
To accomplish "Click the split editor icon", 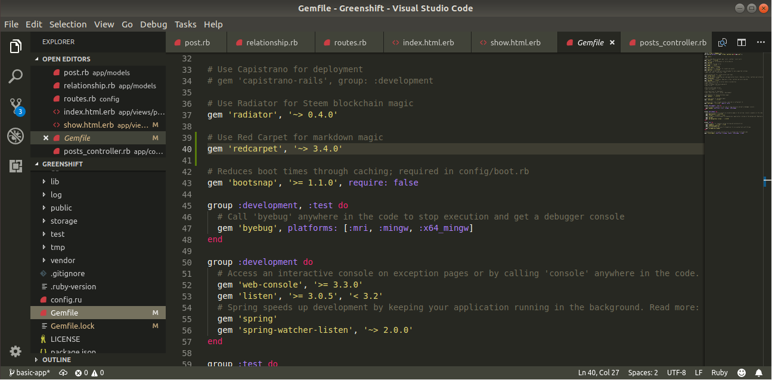I will coord(742,42).
